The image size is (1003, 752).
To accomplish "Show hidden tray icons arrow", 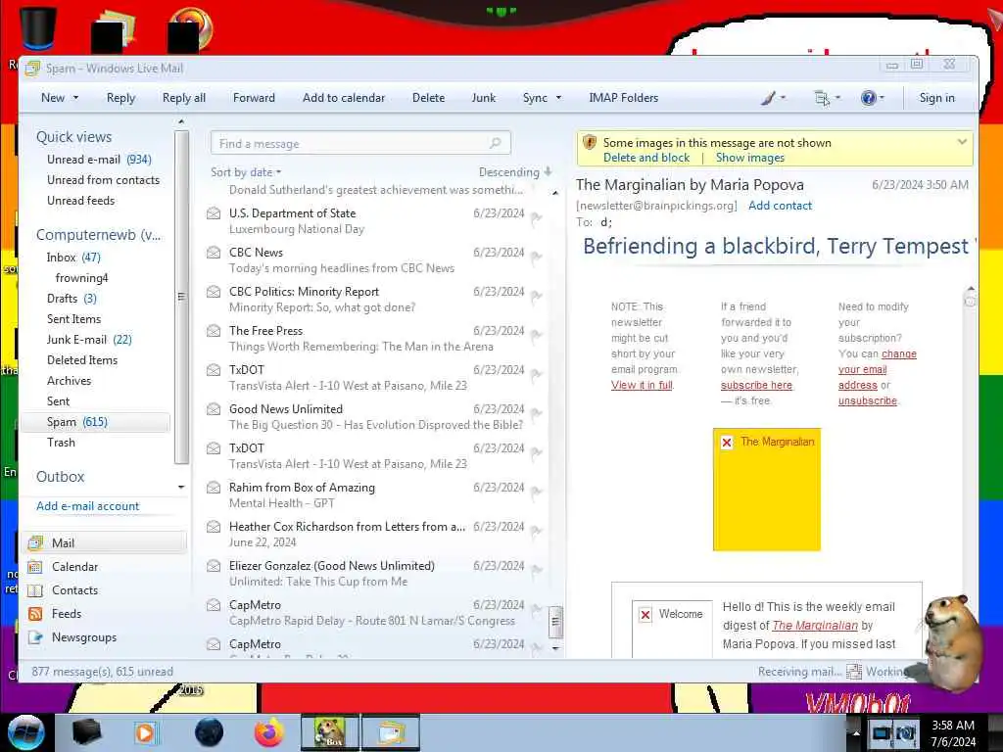I will coord(854,732).
